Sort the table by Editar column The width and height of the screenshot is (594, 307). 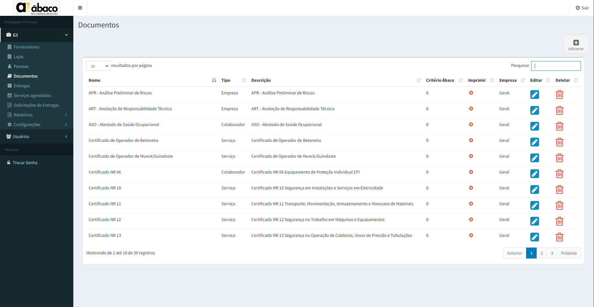[x=540, y=80]
